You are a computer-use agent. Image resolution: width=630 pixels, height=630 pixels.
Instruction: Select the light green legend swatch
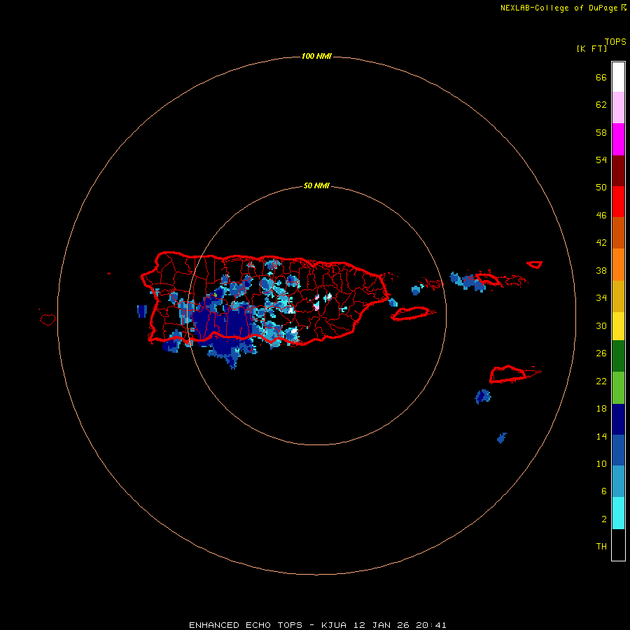618,388
